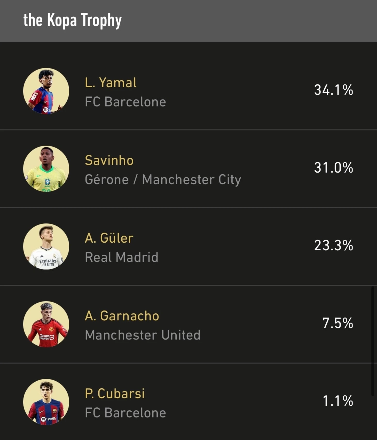Image resolution: width=377 pixels, height=440 pixels.
Task: Click the L. Yamal name
Action: pyautogui.click(x=111, y=83)
